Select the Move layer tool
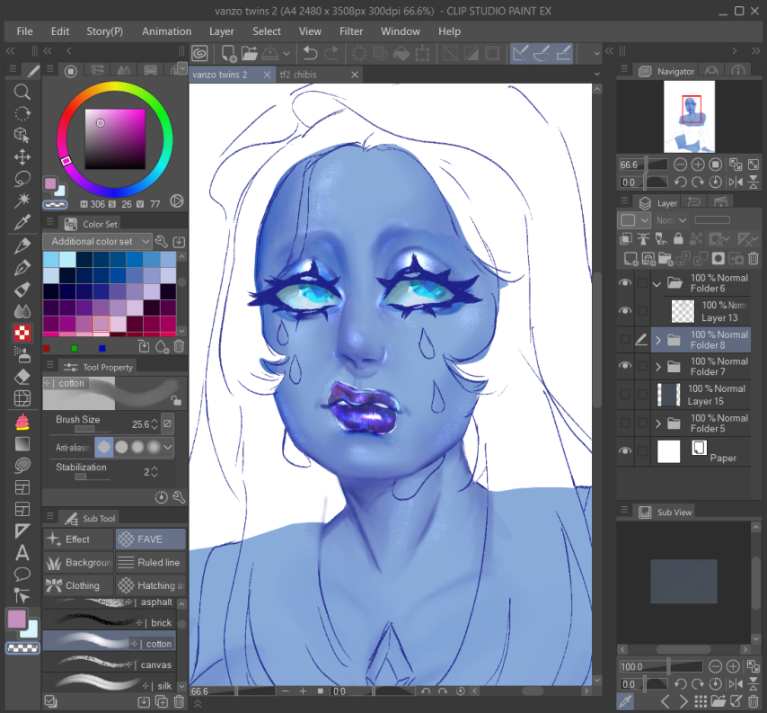Image resolution: width=767 pixels, height=713 pixels. tap(22, 157)
